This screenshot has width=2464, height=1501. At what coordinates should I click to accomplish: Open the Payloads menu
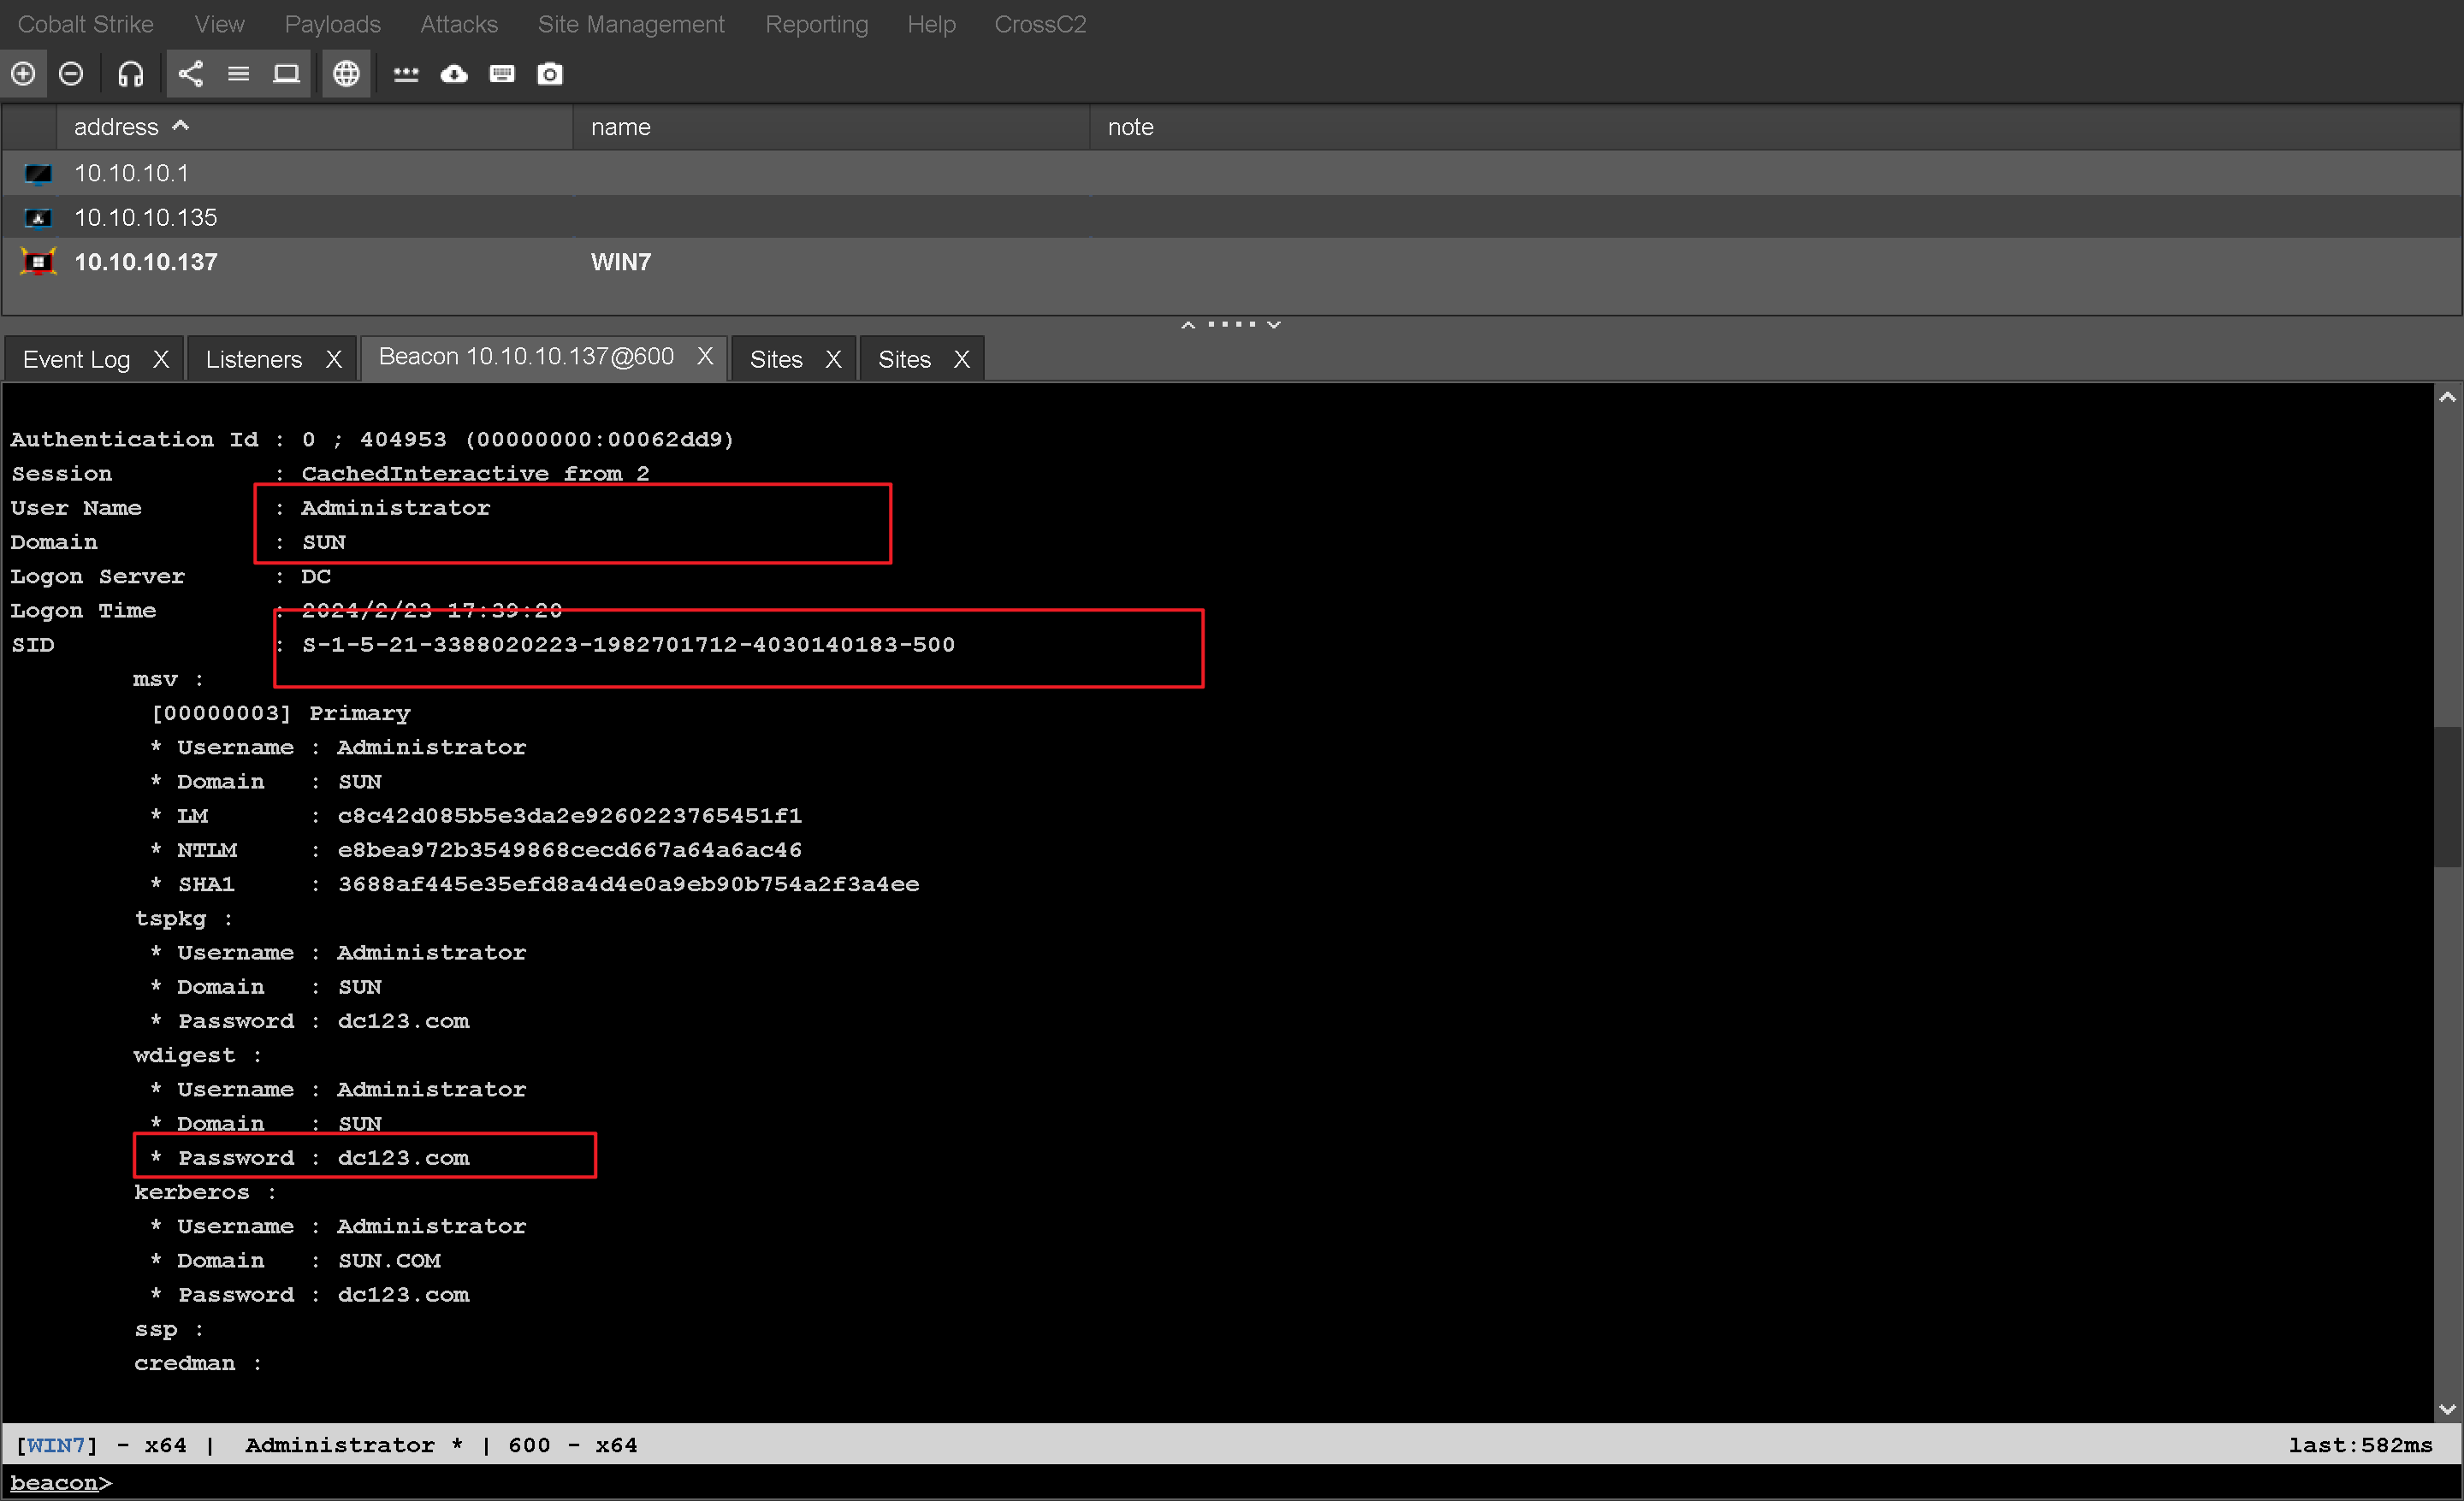tap(332, 24)
